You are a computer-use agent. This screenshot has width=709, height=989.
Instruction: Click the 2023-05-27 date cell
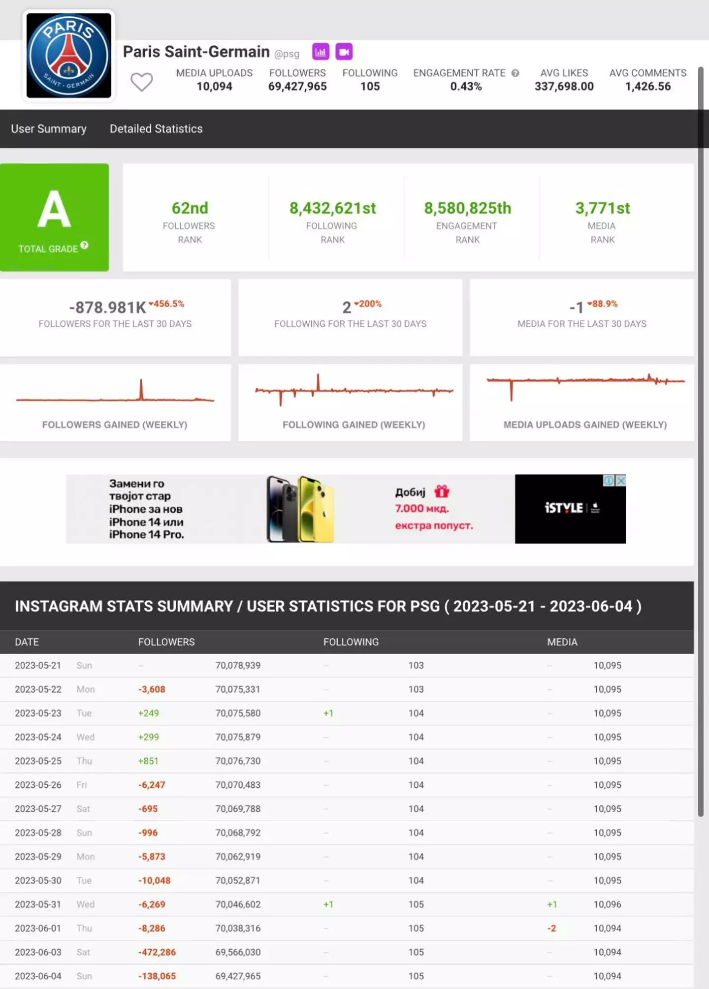(38, 809)
